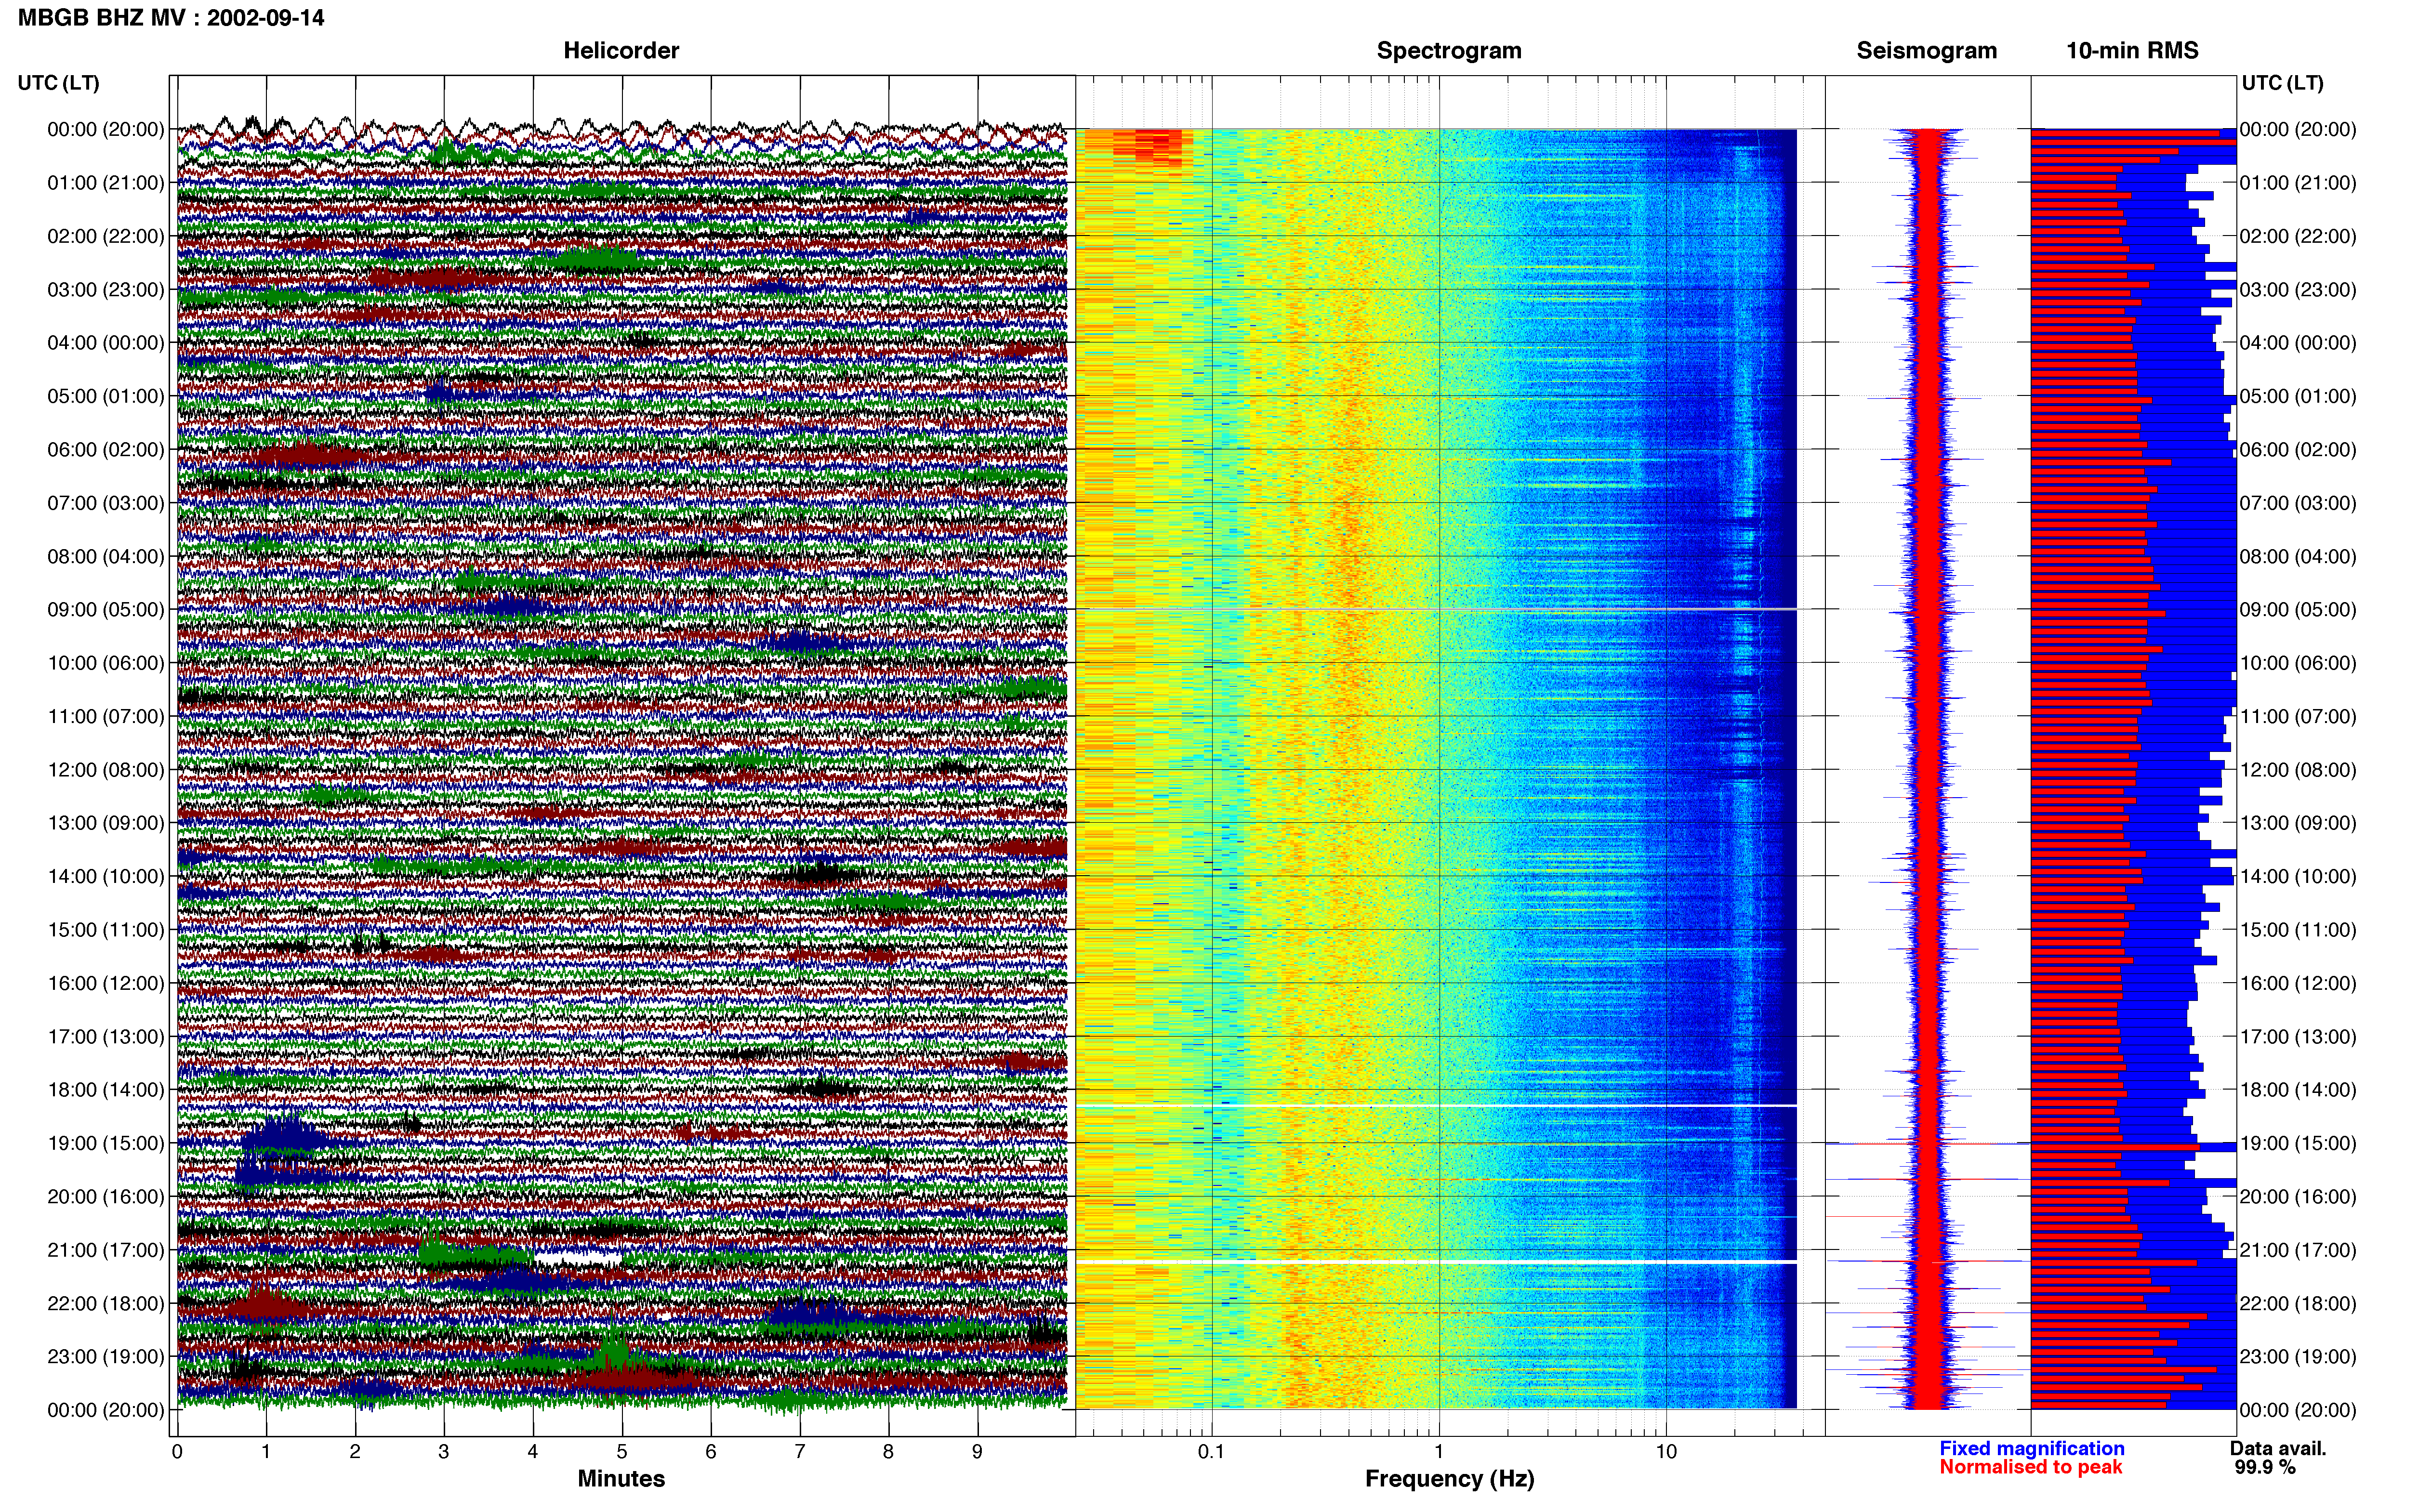Click the right '08:00 (04:00)' time label
Viewport: 2418px width, 1512px height.
click(x=2298, y=557)
